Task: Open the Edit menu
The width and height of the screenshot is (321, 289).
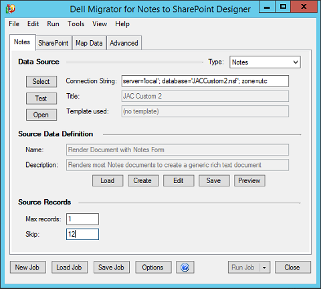Action: pyautogui.click(x=33, y=23)
